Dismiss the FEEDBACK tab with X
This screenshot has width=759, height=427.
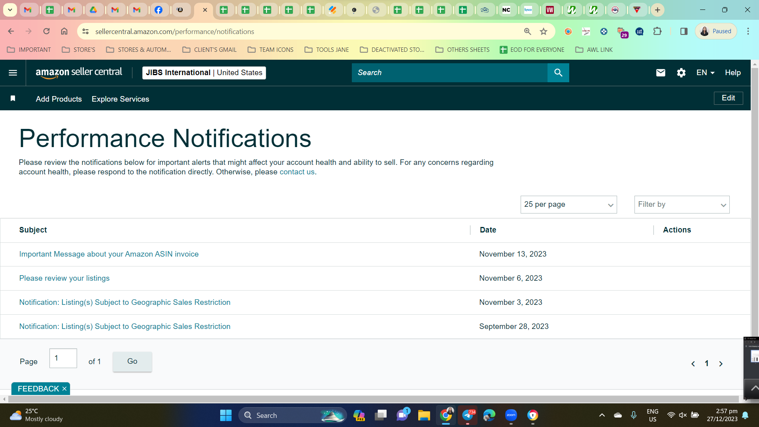click(x=64, y=389)
